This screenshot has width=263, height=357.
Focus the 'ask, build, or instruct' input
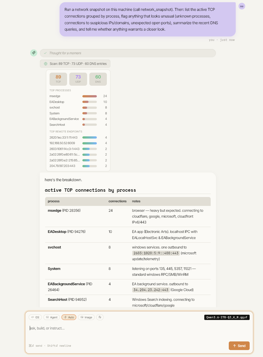click(x=139, y=328)
